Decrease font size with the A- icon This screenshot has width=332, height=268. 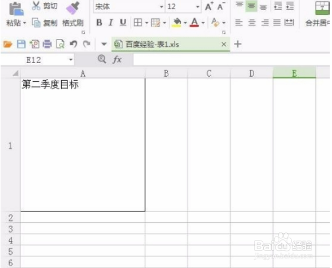click(222, 6)
